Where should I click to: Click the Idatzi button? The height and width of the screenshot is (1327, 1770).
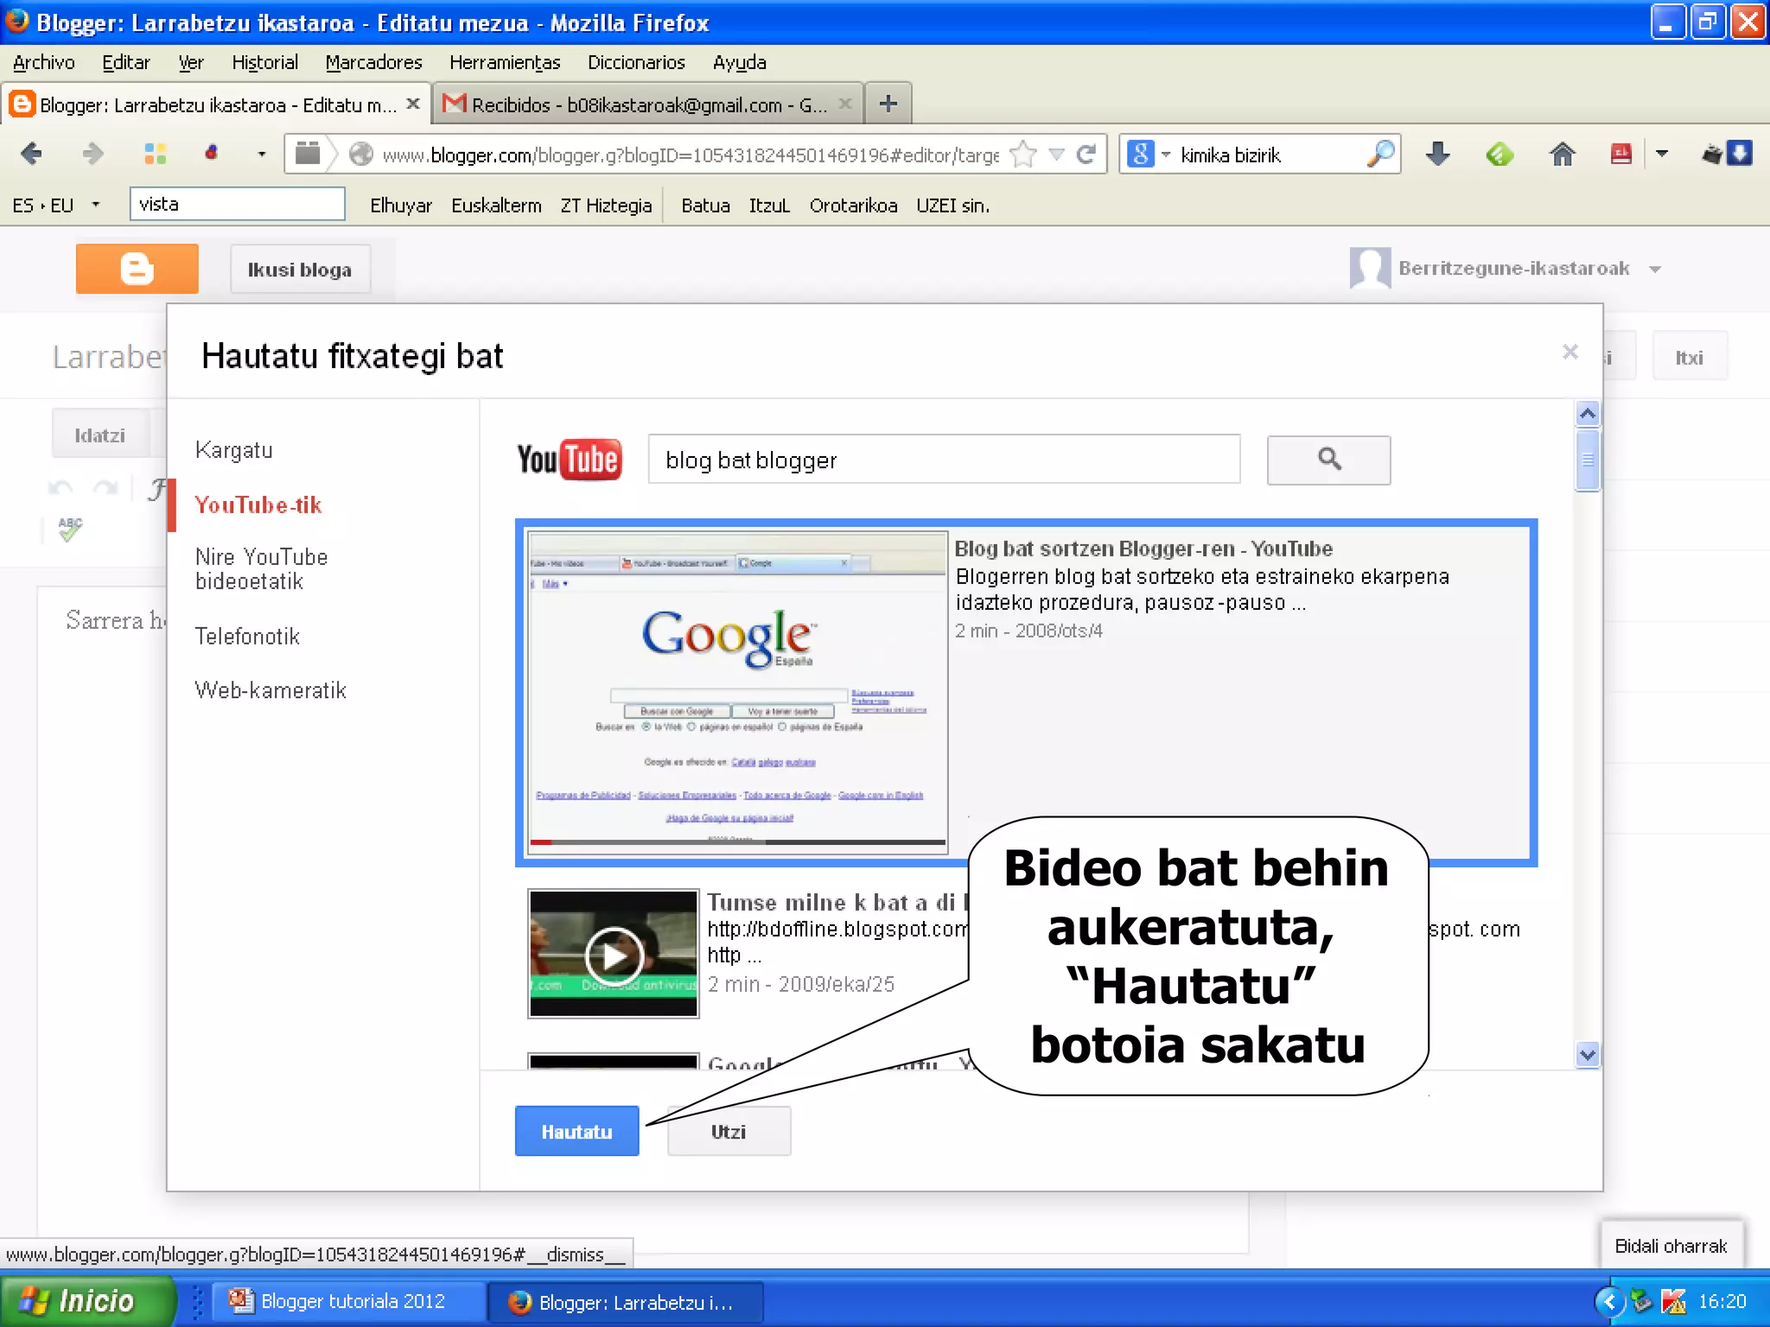[99, 435]
